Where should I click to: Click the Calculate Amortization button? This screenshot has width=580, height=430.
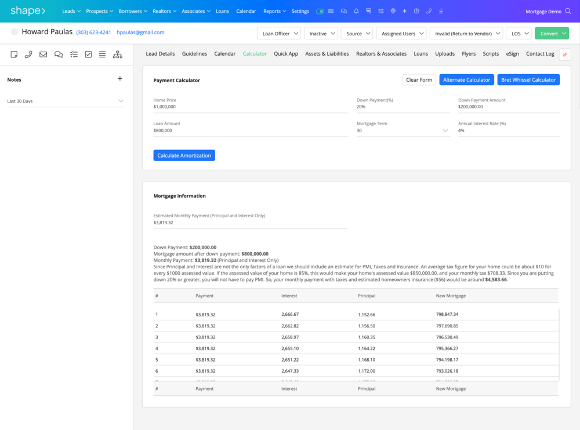point(184,155)
